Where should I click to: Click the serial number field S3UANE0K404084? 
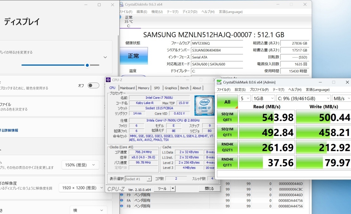point(217,50)
